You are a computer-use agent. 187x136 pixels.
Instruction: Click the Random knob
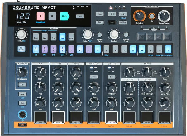coord(114,35)
